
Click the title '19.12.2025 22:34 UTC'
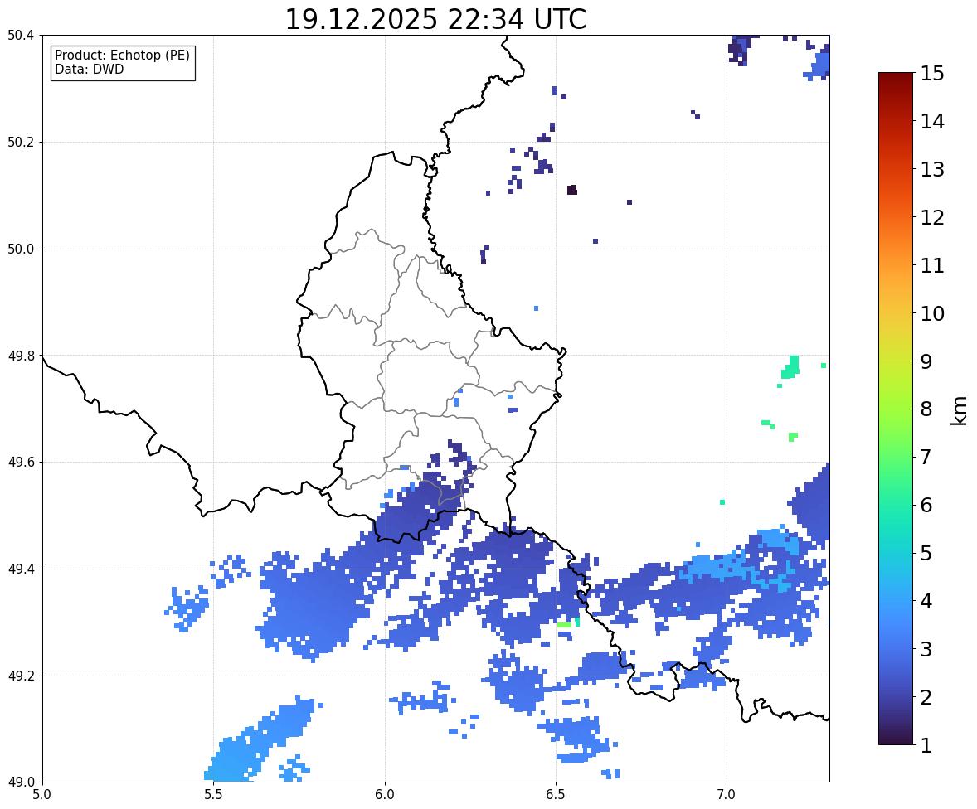click(x=435, y=19)
